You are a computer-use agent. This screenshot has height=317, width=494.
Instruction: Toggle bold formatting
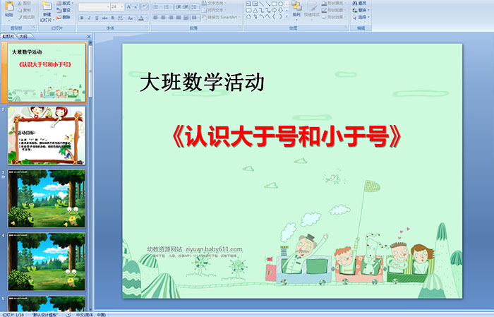82,18
